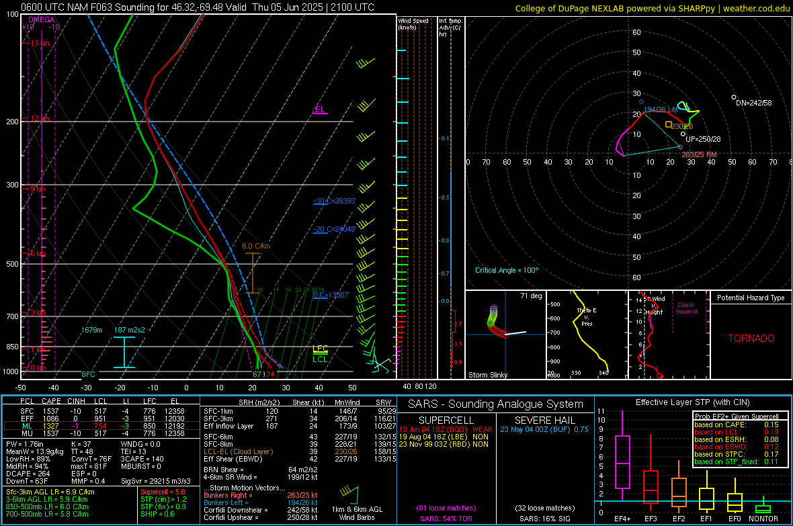This screenshot has width=793, height=526.
Task: Click the 'Supercell = 5.8' composite value
Action: click(x=163, y=492)
